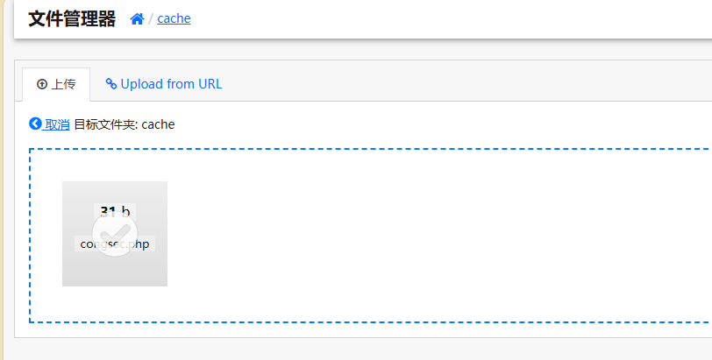Screen dimensions: 712x360
Task: Click the blank header area right of cache
Action: pyautogui.click(x=438, y=18)
